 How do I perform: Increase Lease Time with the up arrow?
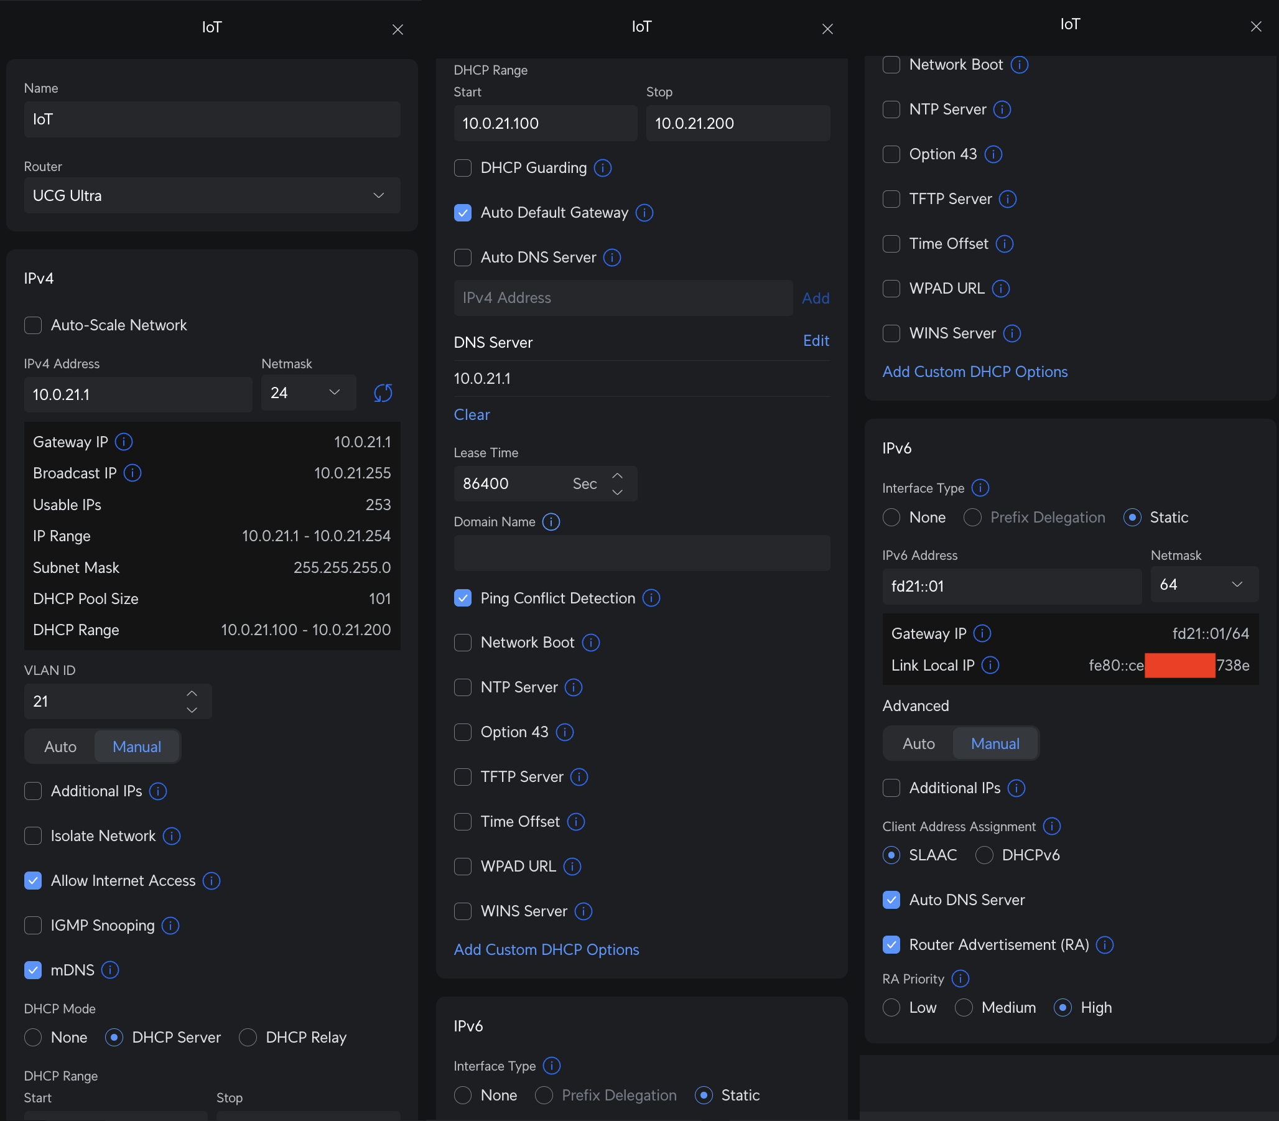(x=617, y=476)
